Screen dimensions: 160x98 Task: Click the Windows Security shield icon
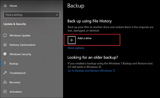tap(5, 54)
